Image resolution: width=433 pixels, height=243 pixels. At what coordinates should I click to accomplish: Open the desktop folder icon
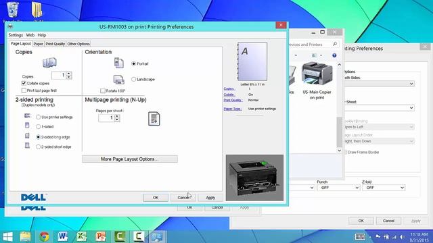(x=37, y=11)
